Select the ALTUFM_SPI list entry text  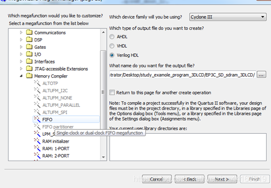click(55, 112)
